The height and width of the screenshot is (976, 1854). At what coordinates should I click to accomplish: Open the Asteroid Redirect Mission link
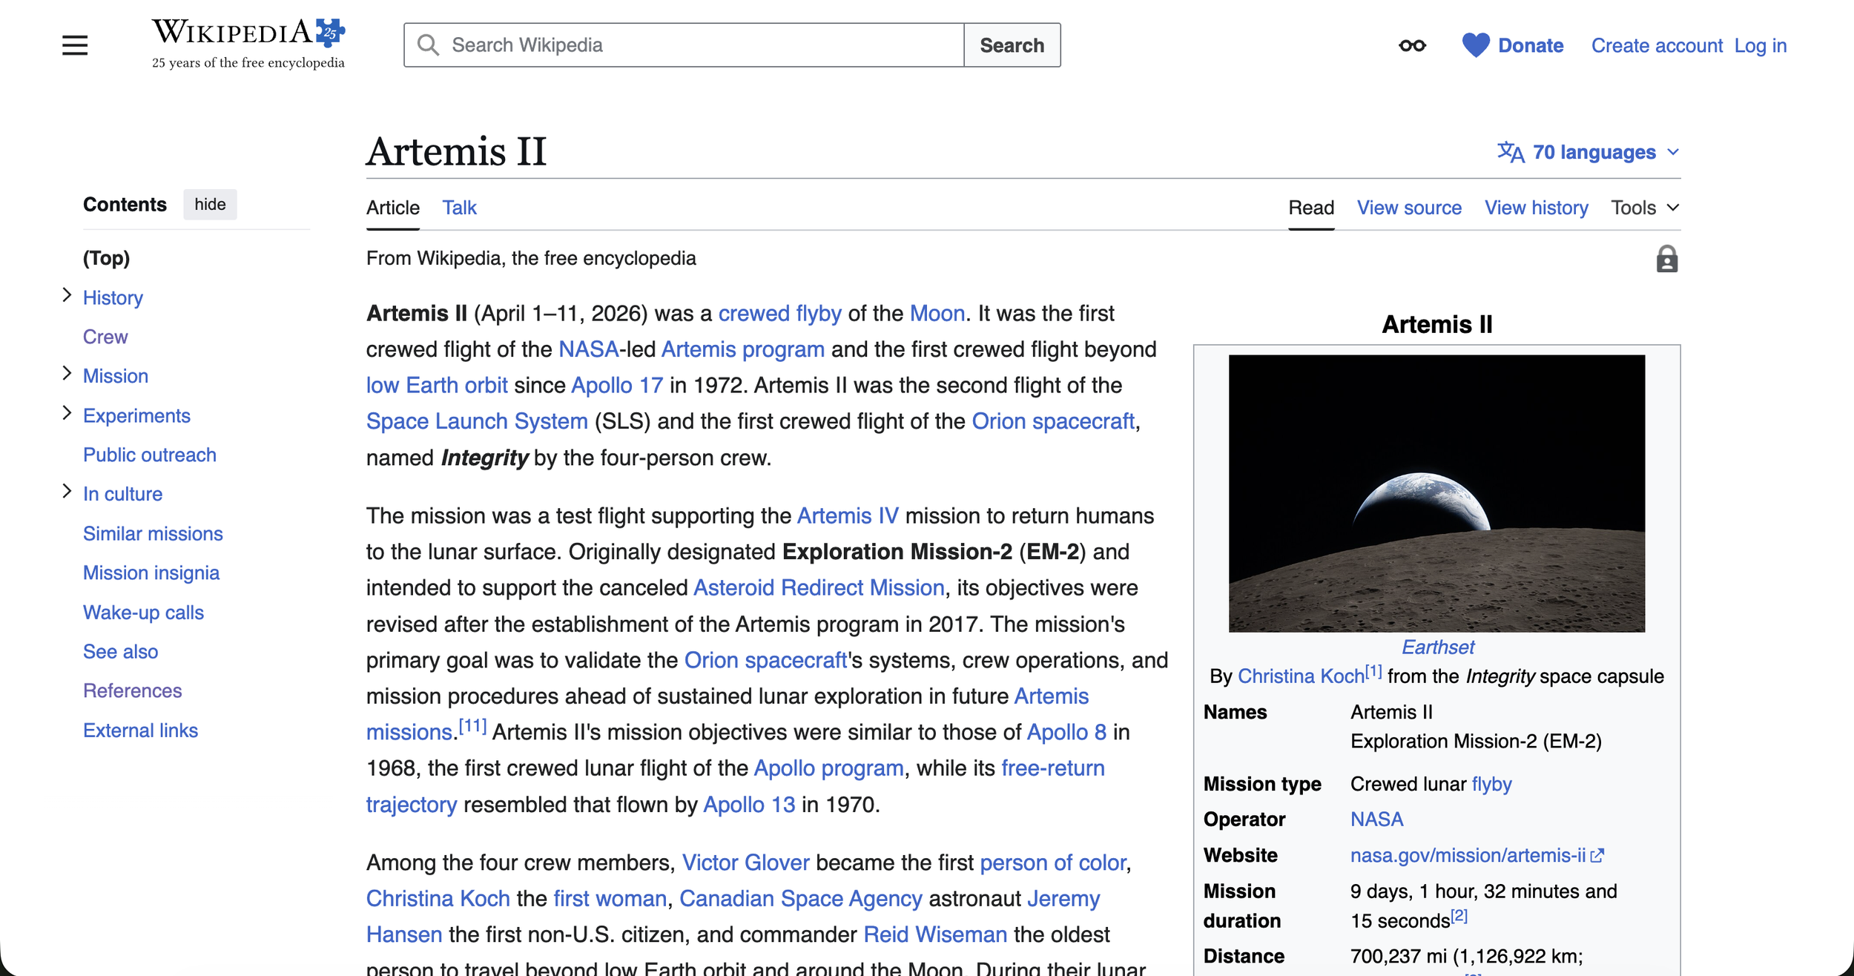[x=819, y=588]
